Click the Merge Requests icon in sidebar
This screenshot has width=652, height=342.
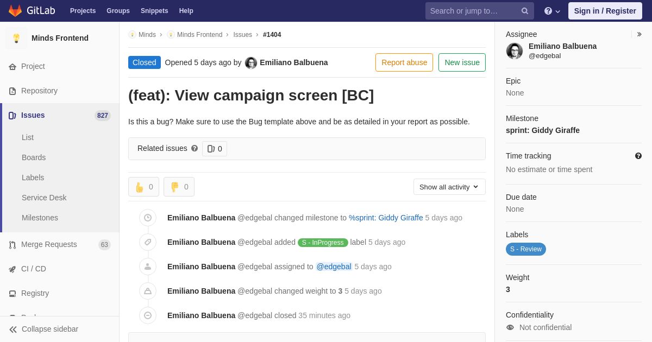click(x=12, y=245)
